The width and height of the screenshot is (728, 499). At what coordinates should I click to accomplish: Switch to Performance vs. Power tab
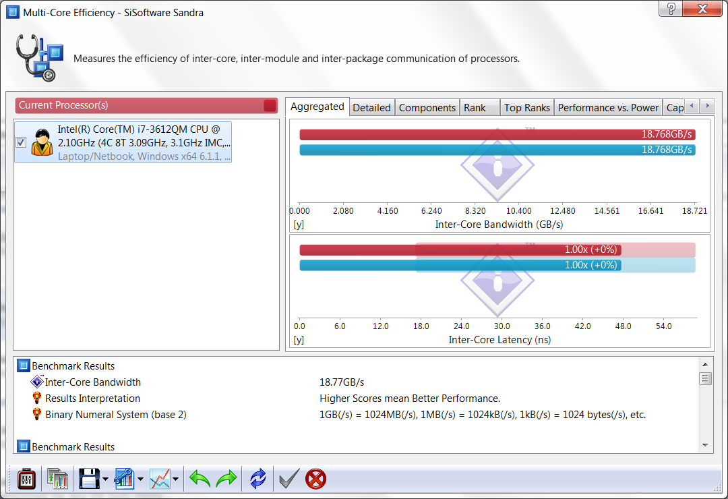pyautogui.click(x=608, y=108)
